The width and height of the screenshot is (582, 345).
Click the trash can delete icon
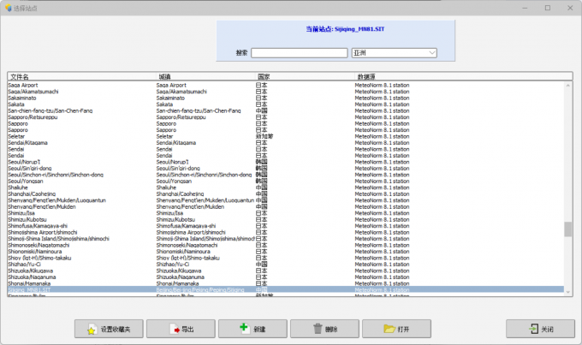(318, 329)
